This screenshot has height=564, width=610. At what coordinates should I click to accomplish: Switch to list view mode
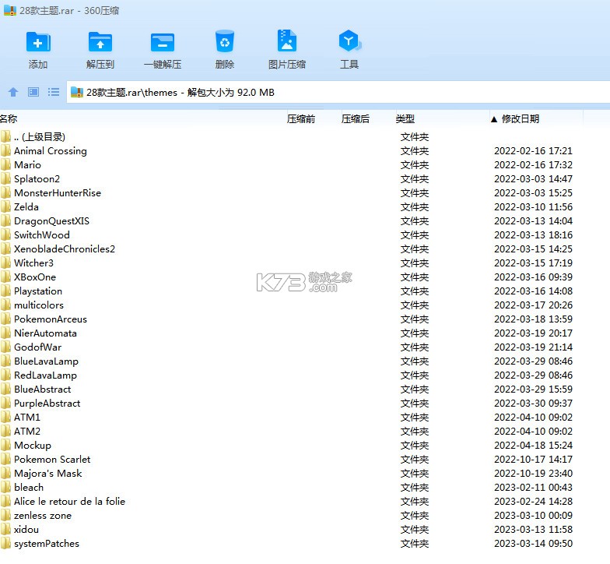54,92
